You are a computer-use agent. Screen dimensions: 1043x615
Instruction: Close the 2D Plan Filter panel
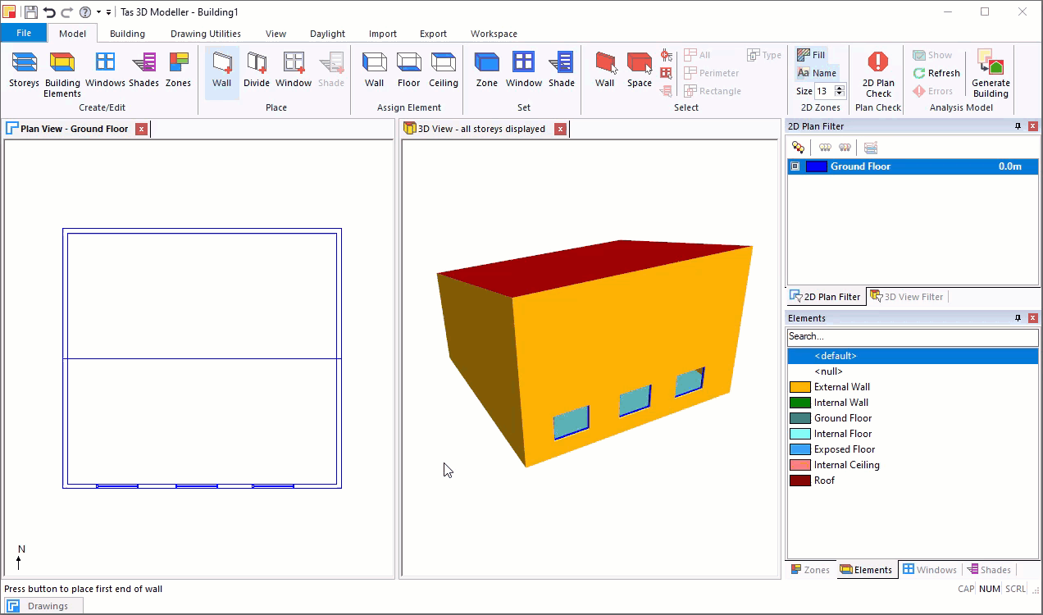(x=1032, y=126)
